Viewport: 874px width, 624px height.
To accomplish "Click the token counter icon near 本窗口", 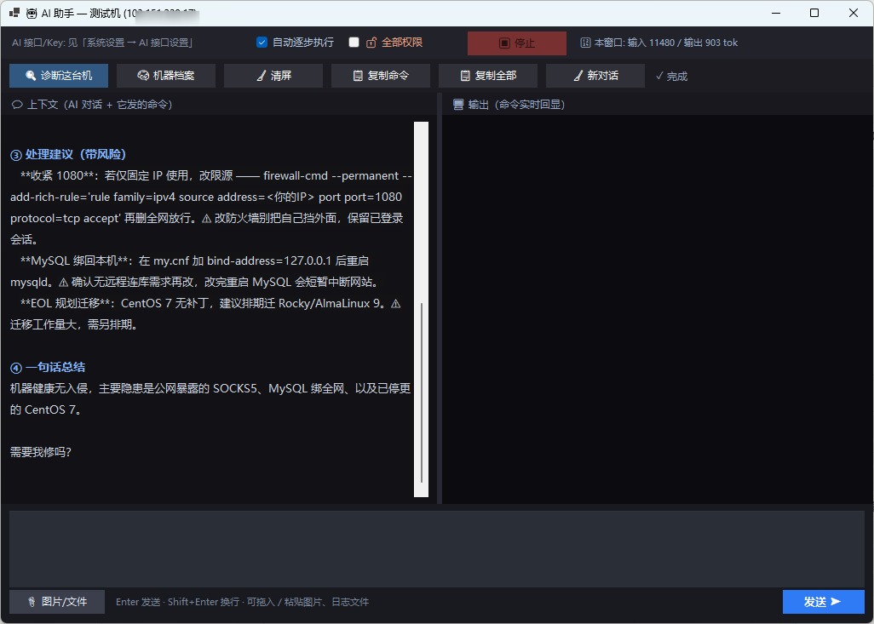I will [x=585, y=43].
